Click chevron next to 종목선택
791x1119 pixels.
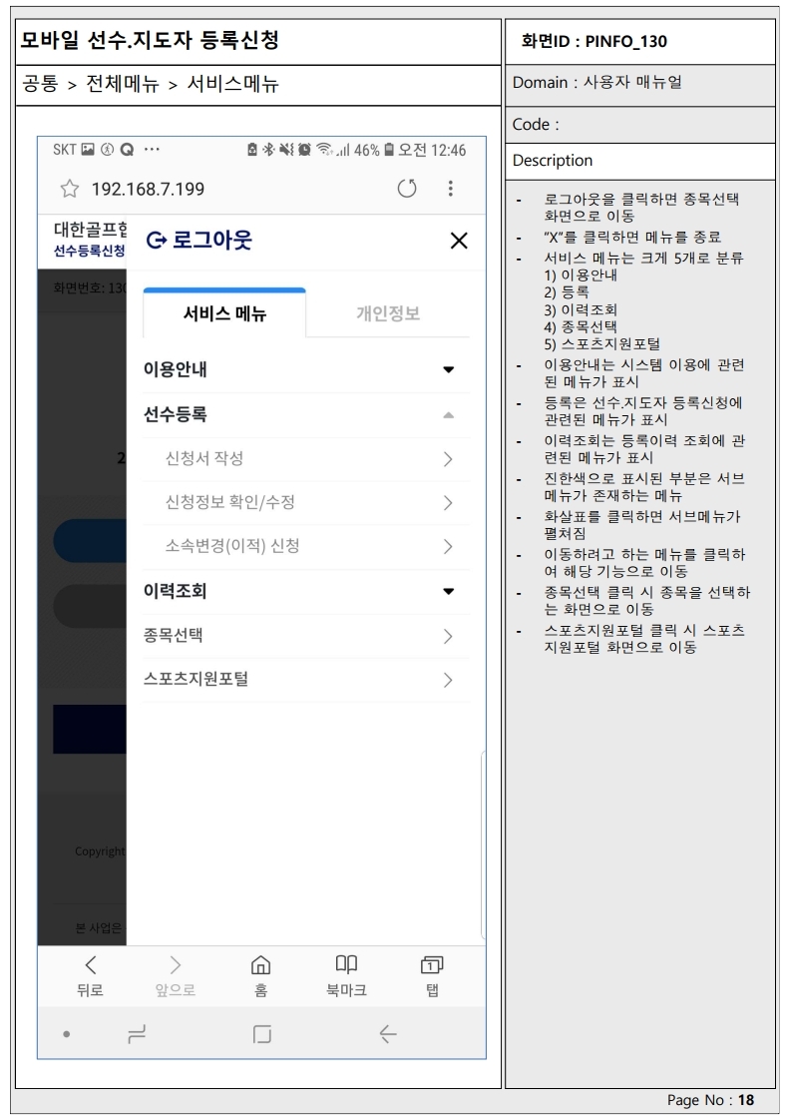click(x=448, y=636)
